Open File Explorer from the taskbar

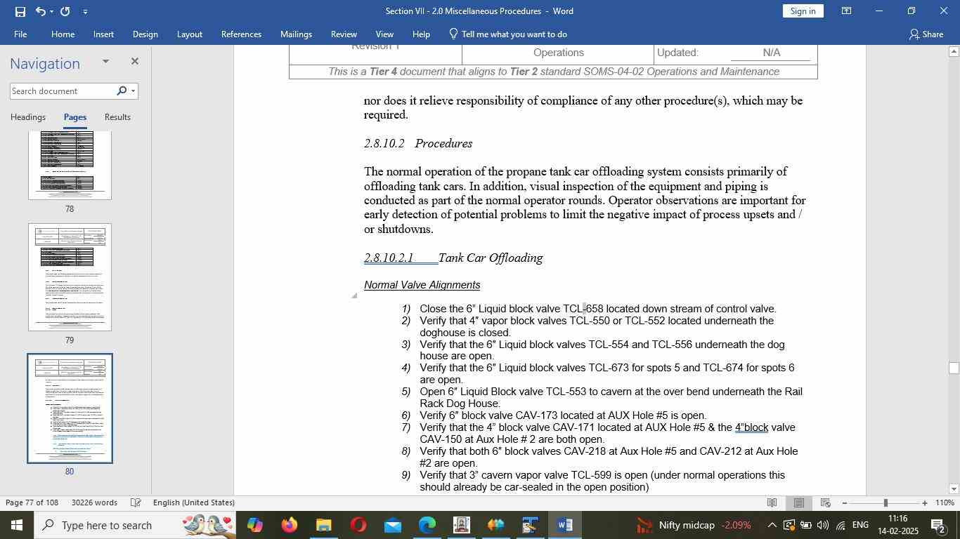(323, 525)
